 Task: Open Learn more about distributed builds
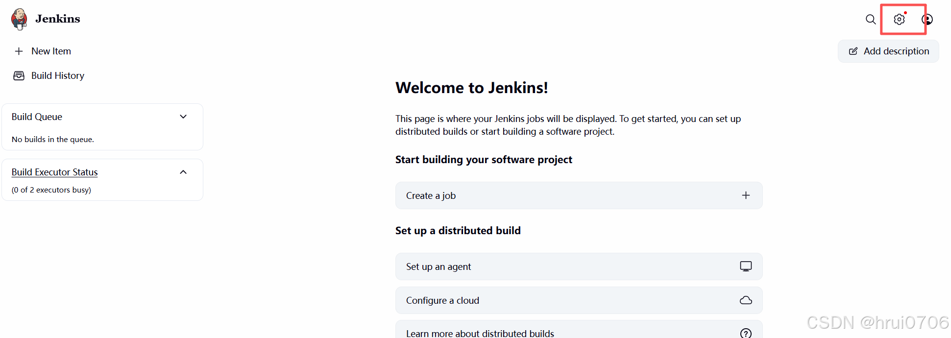point(579,329)
